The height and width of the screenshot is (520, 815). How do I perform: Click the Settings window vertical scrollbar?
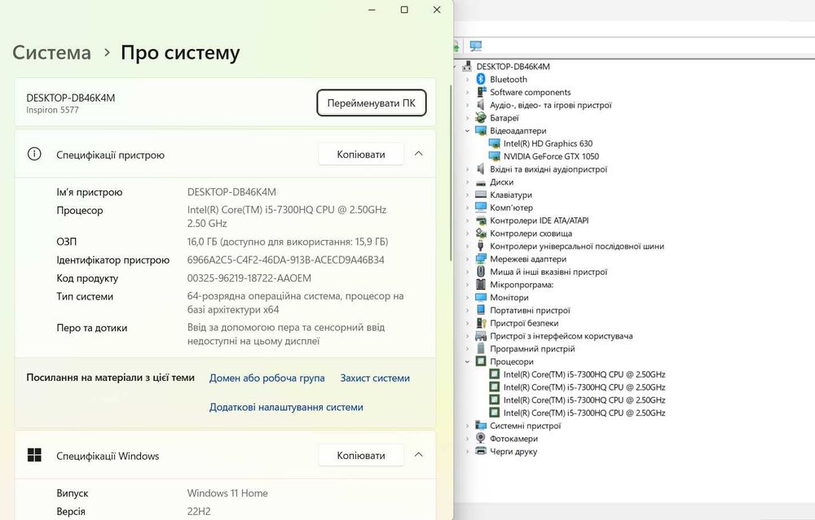451,173
